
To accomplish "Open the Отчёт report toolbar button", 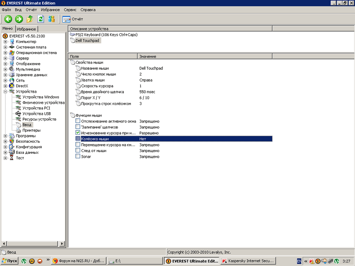I will [73, 19].
